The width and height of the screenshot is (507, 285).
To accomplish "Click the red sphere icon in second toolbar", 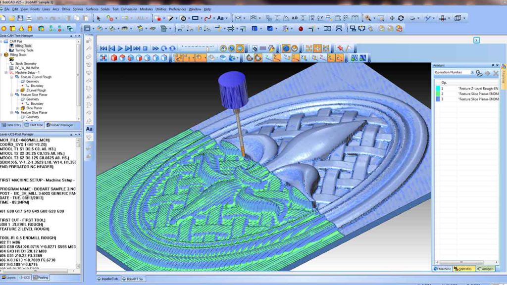I will [301, 29].
